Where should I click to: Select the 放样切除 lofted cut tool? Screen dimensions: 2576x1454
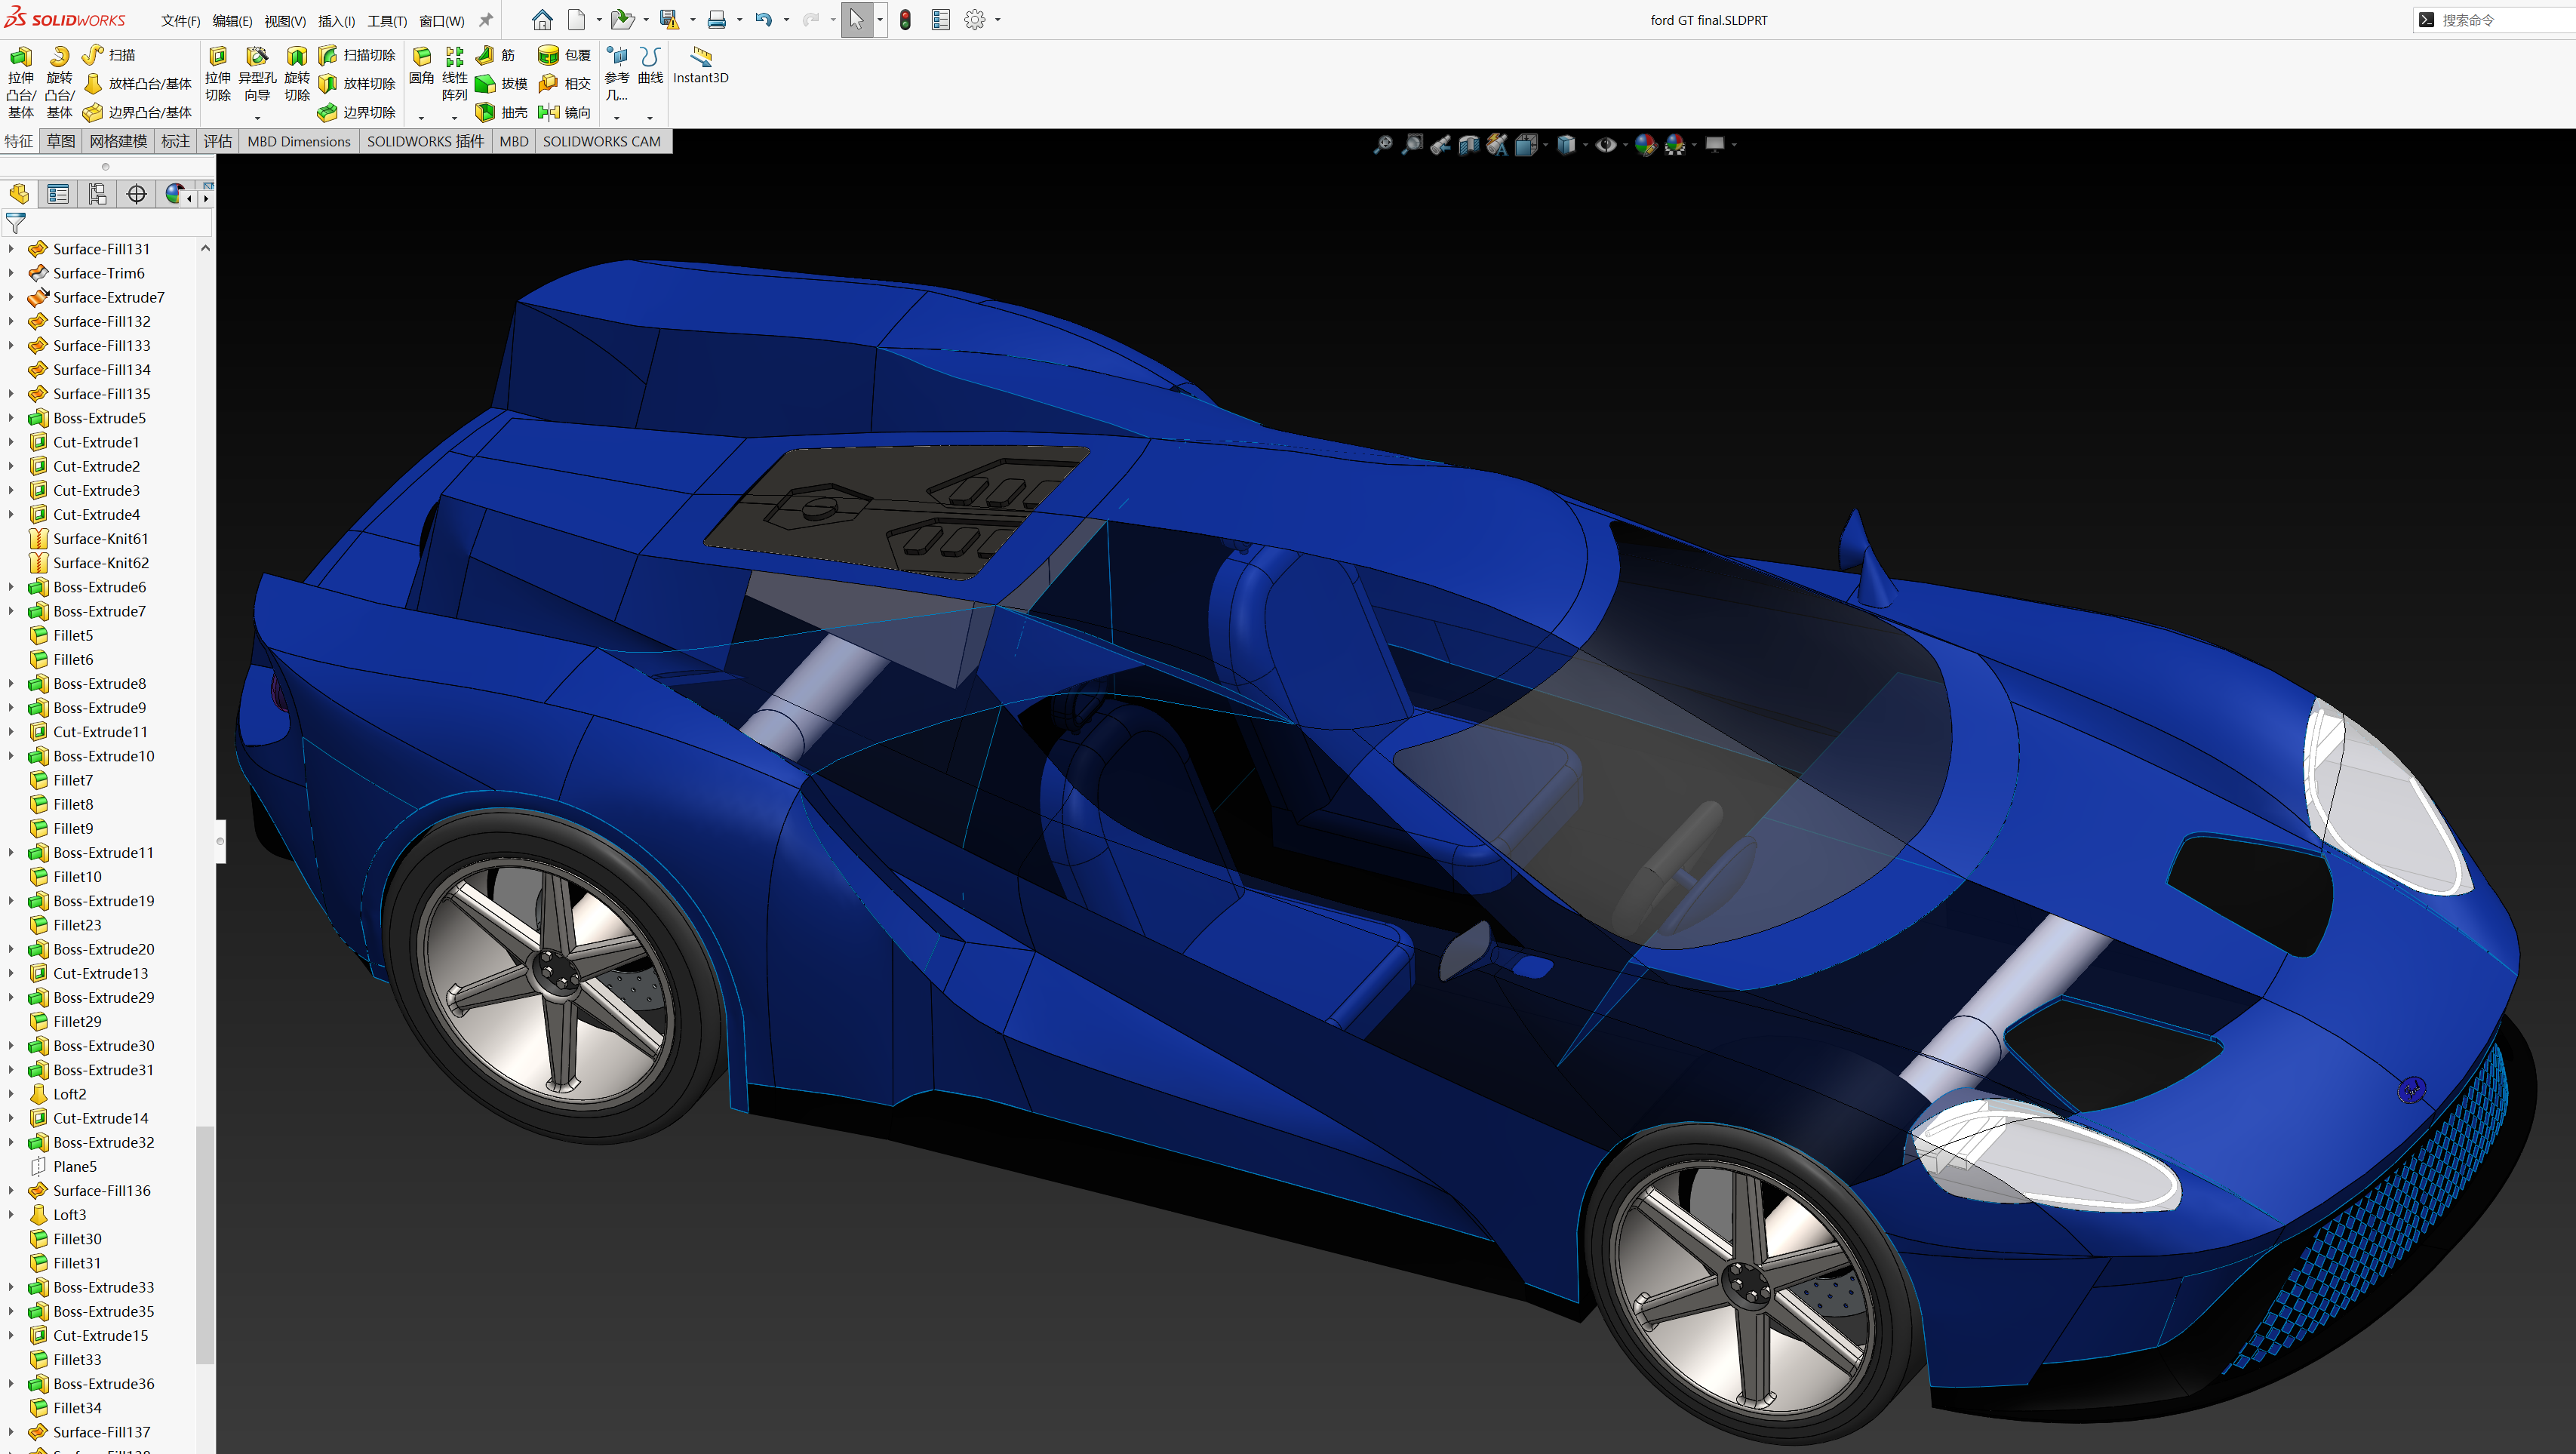click(357, 84)
